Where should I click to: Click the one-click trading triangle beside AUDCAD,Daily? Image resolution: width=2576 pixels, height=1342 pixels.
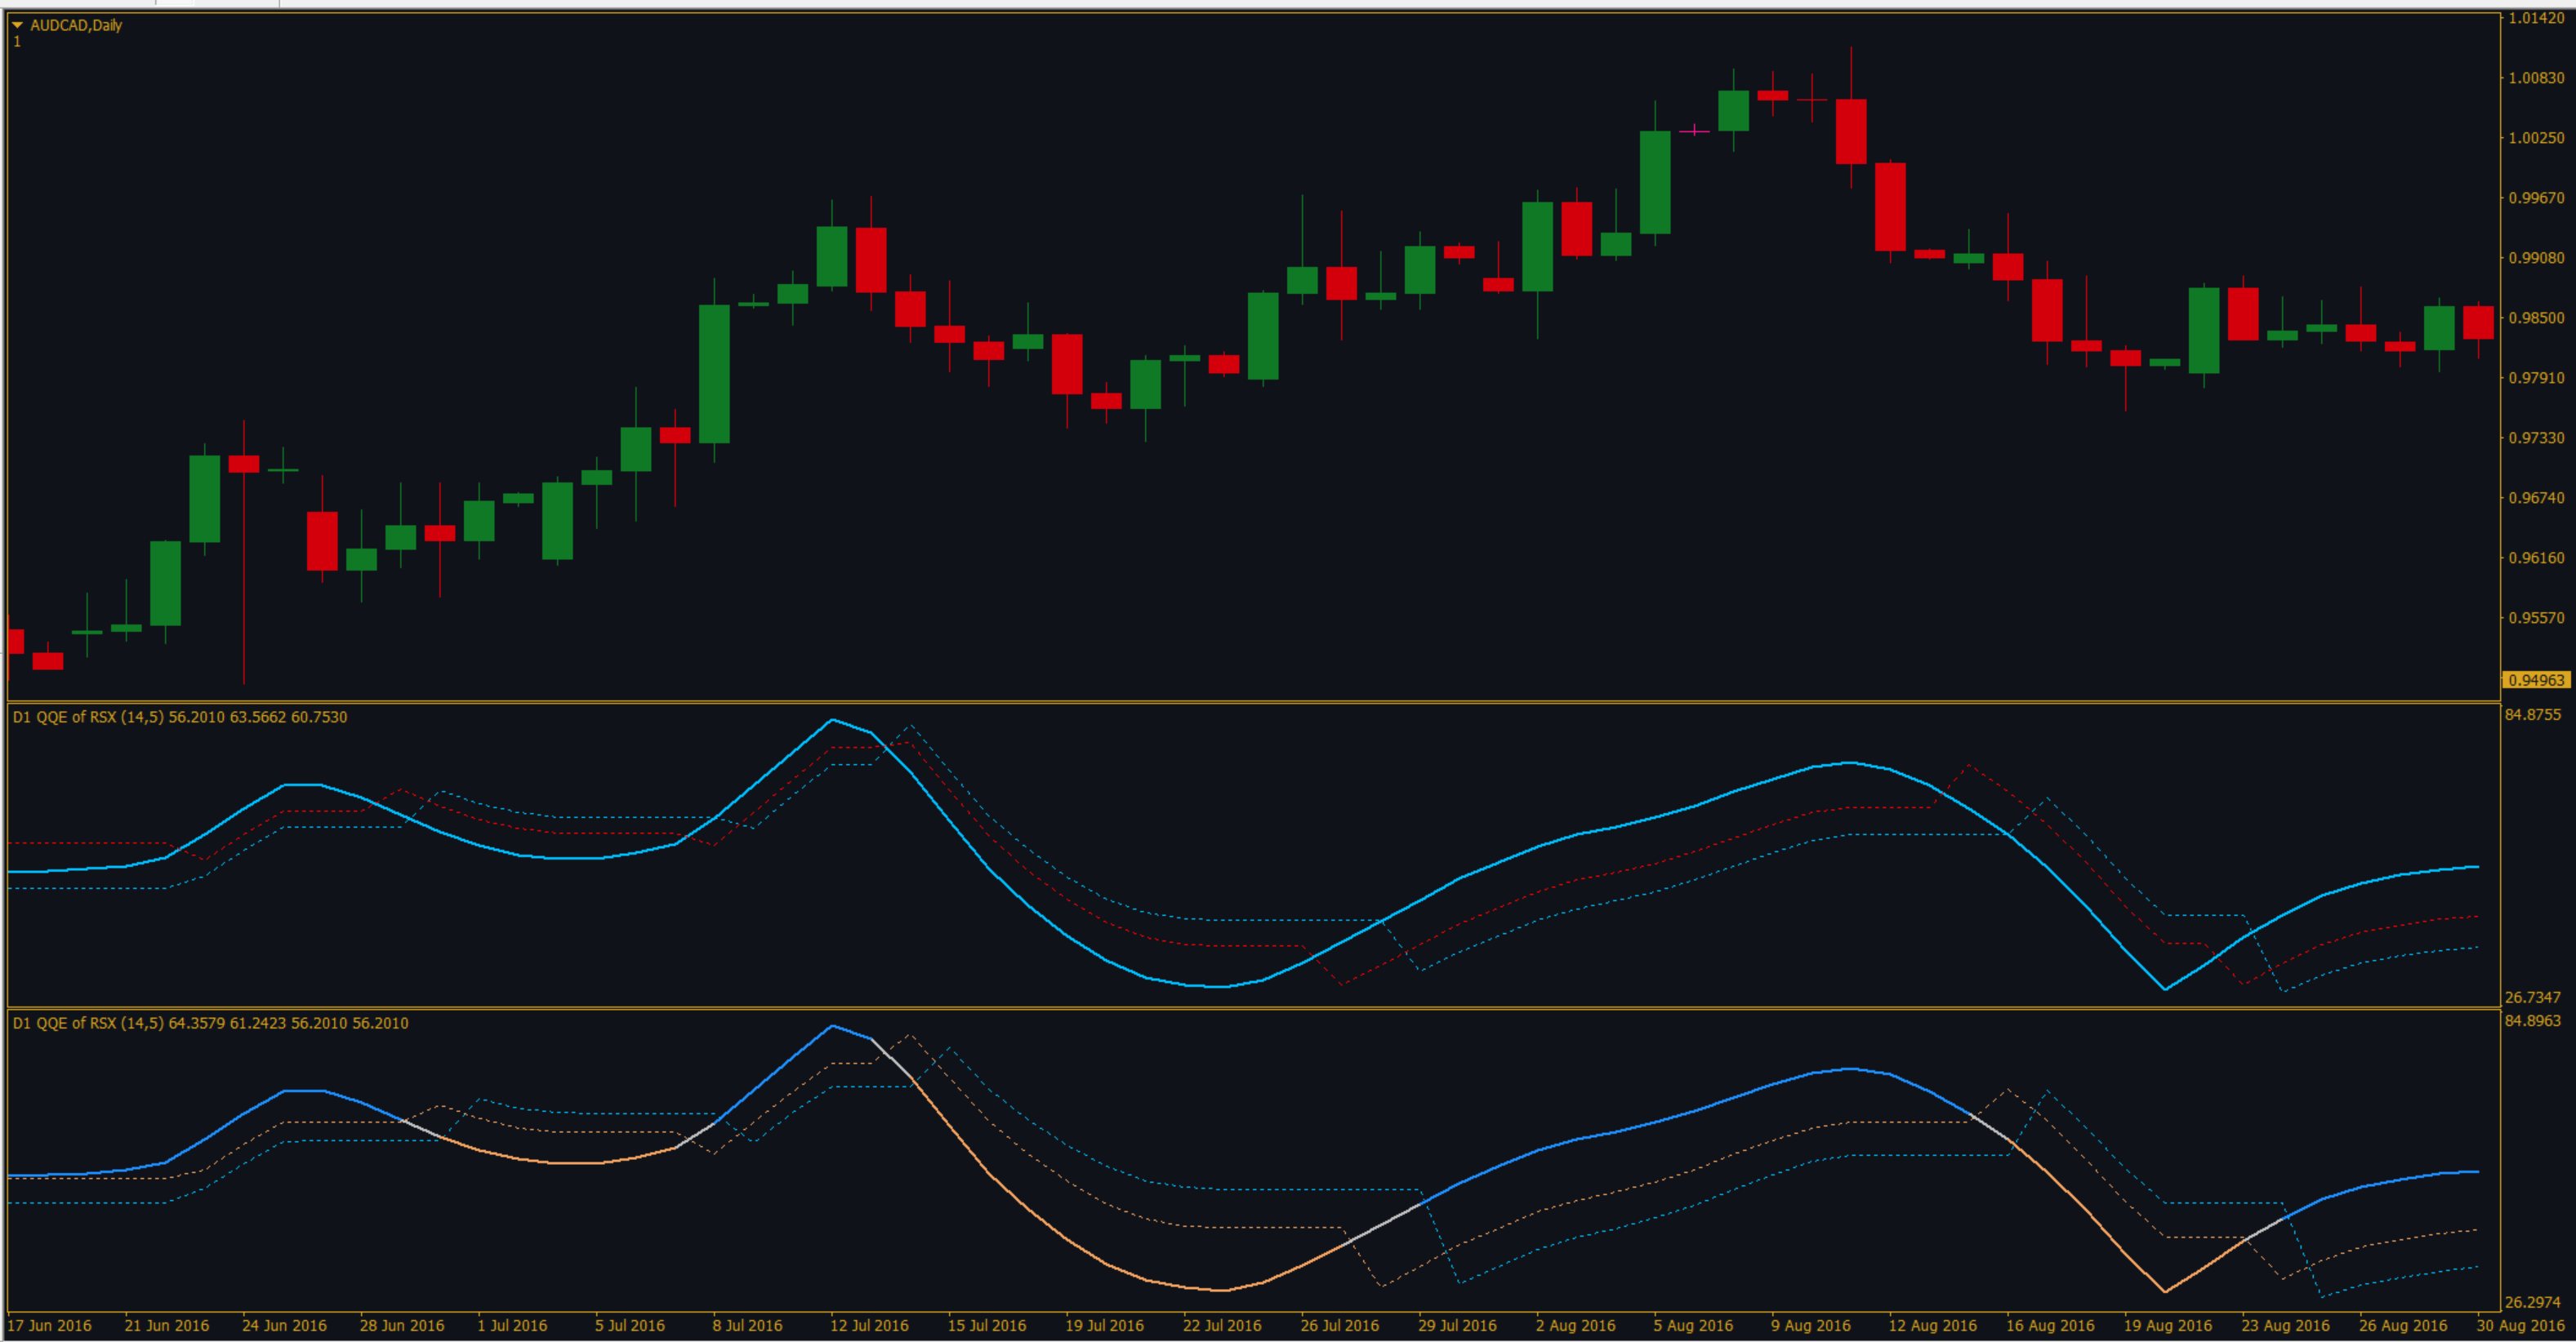coord(17,25)
